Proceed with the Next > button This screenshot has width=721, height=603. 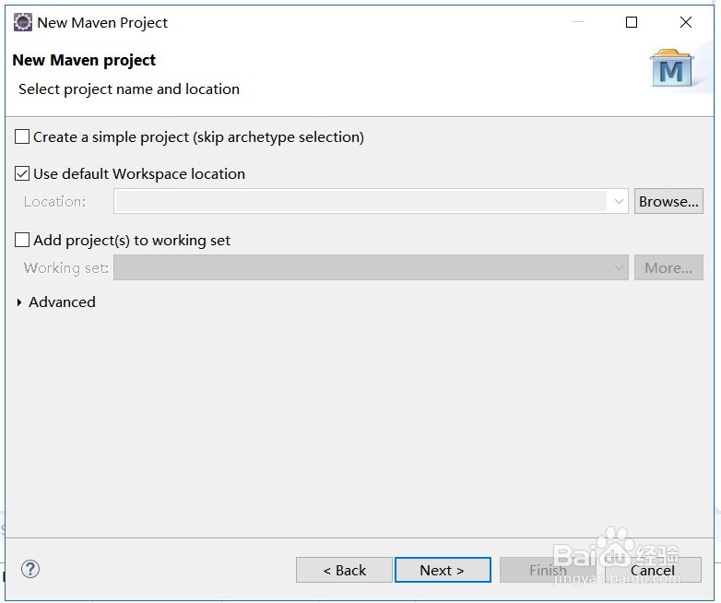[442, 570]
